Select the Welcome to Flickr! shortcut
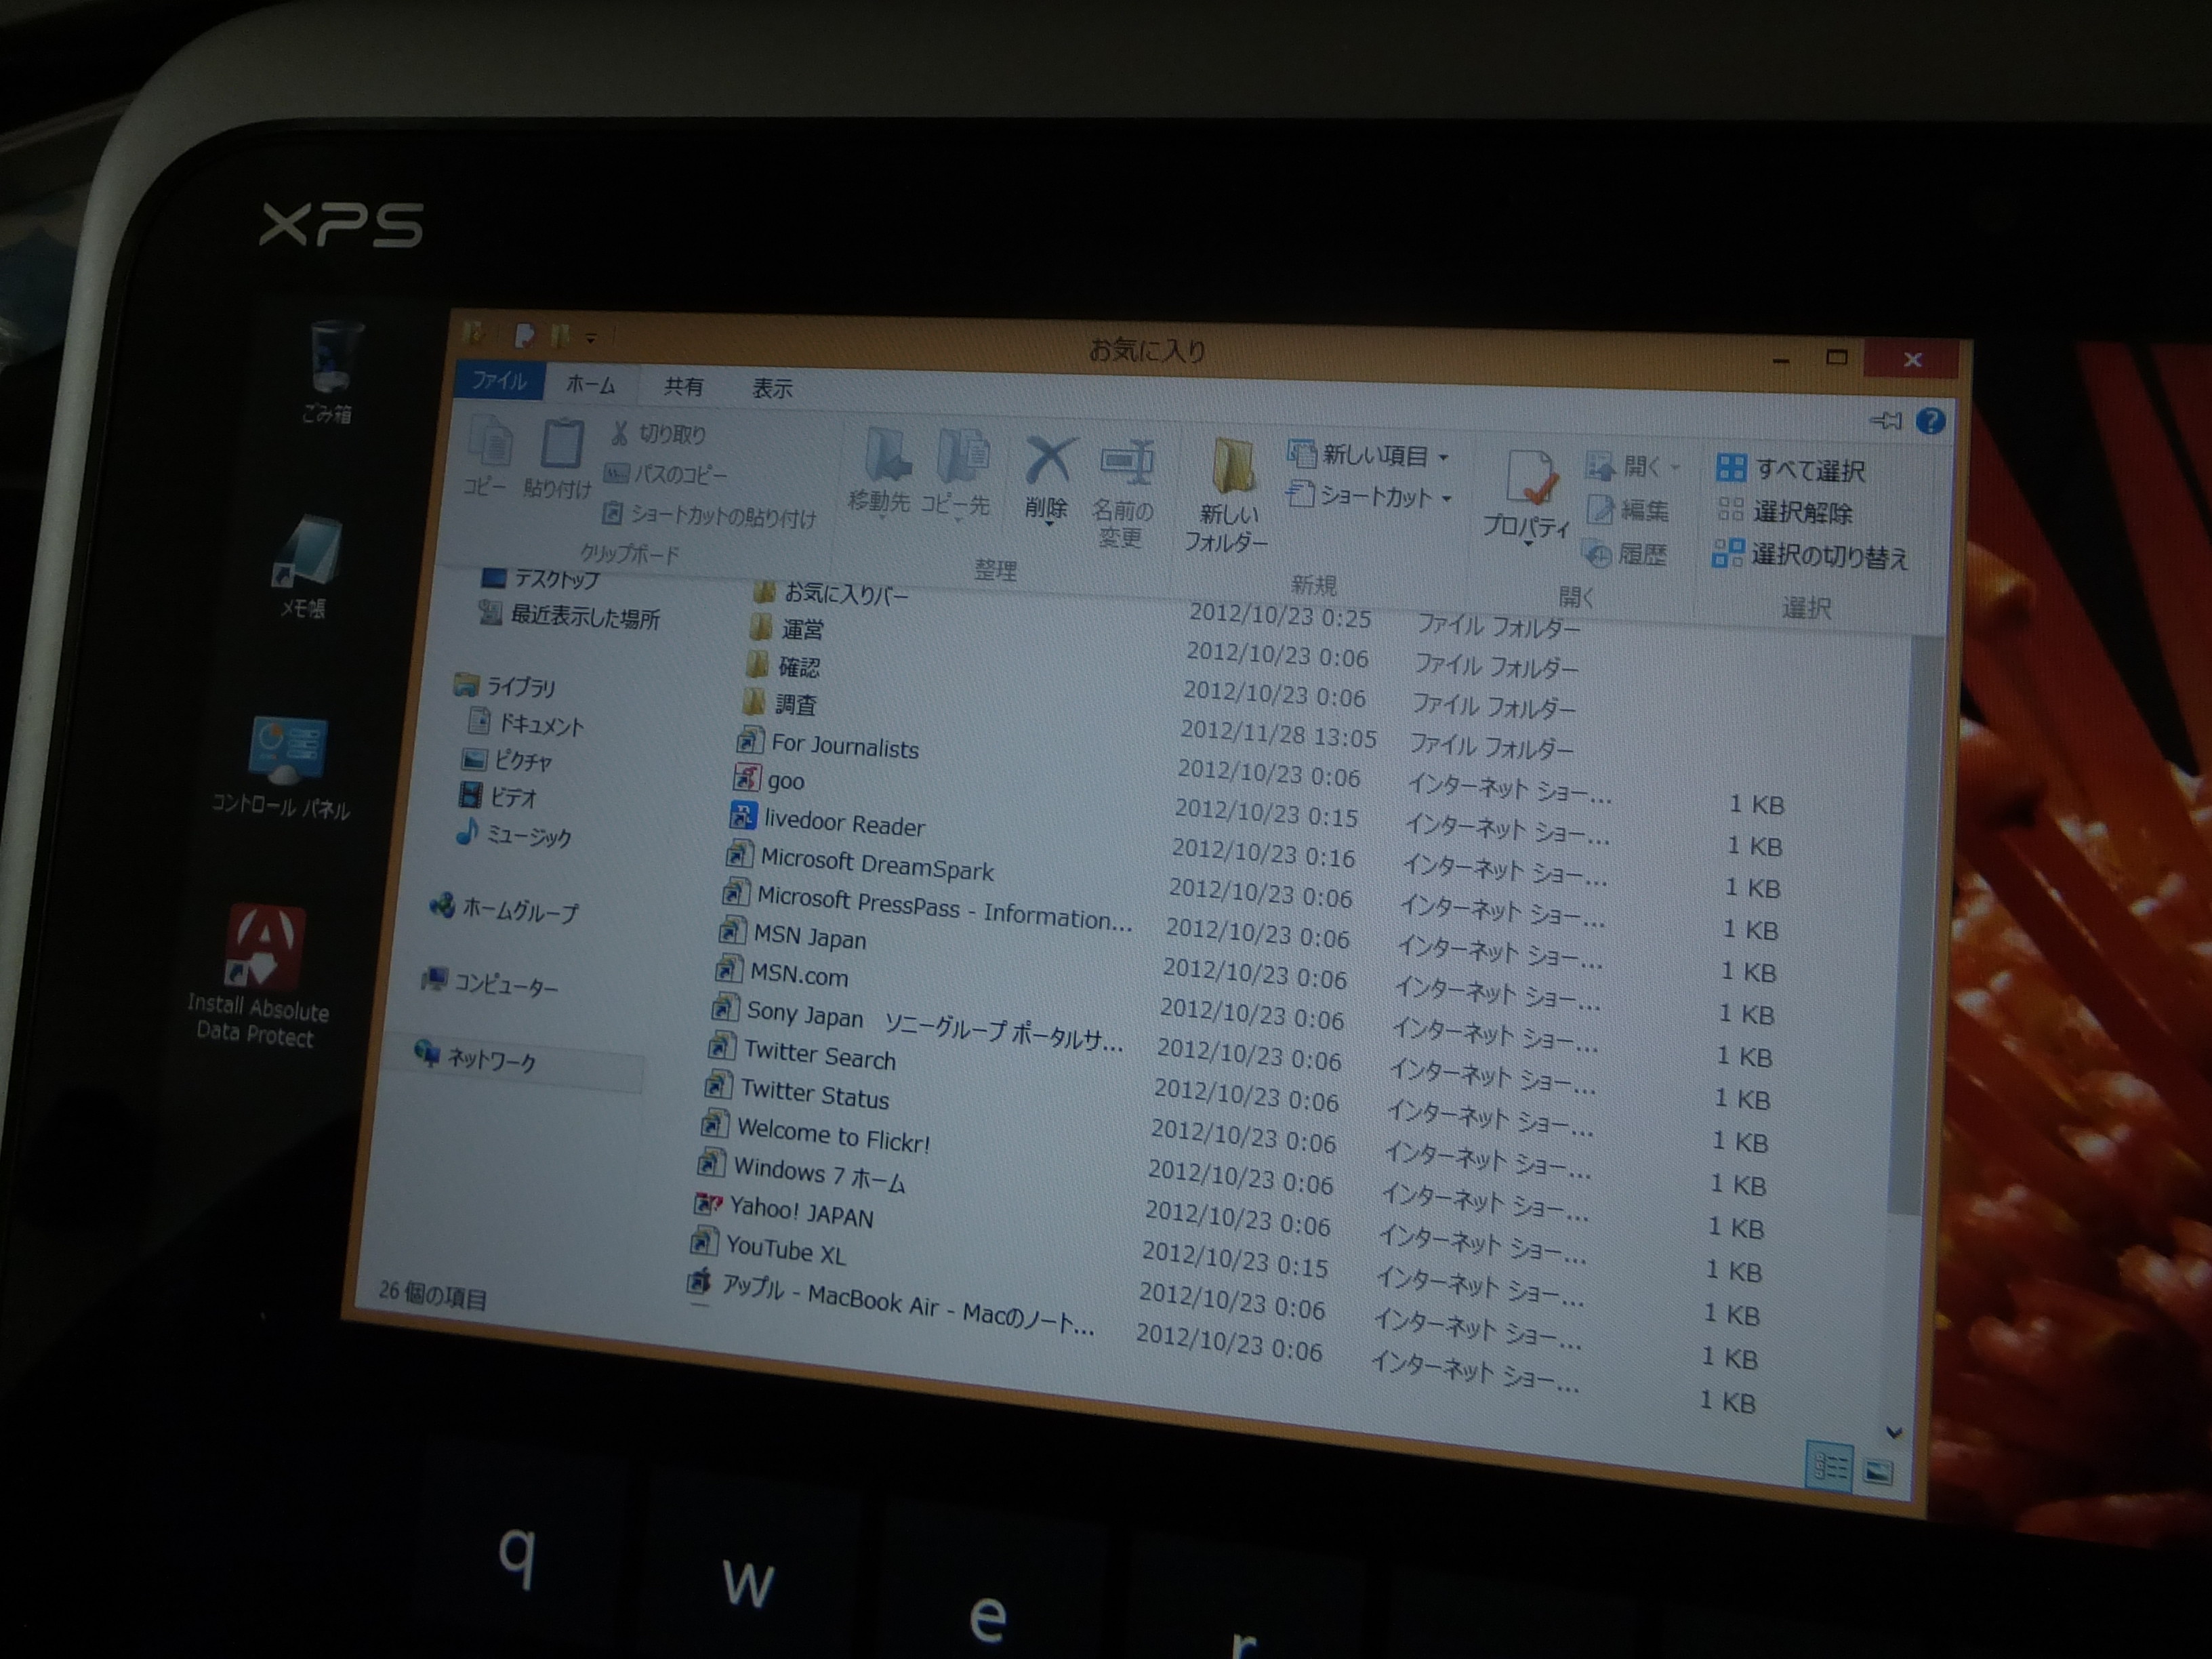The height and width of the screenshot is (1659, 2212). pyautogui.click(x=816, y=1134)
